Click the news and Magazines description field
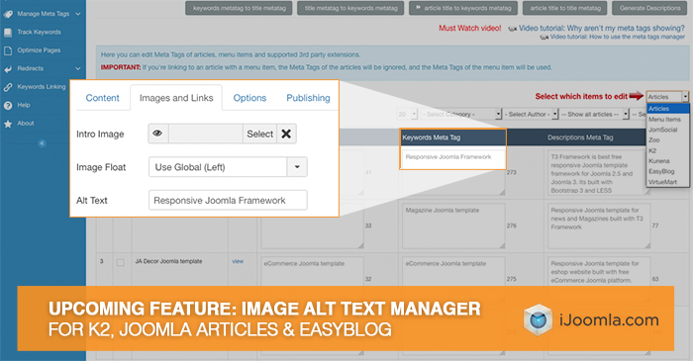Image resolution: width=693 pixels, height=361 pixels. click(x=599, y=226)
